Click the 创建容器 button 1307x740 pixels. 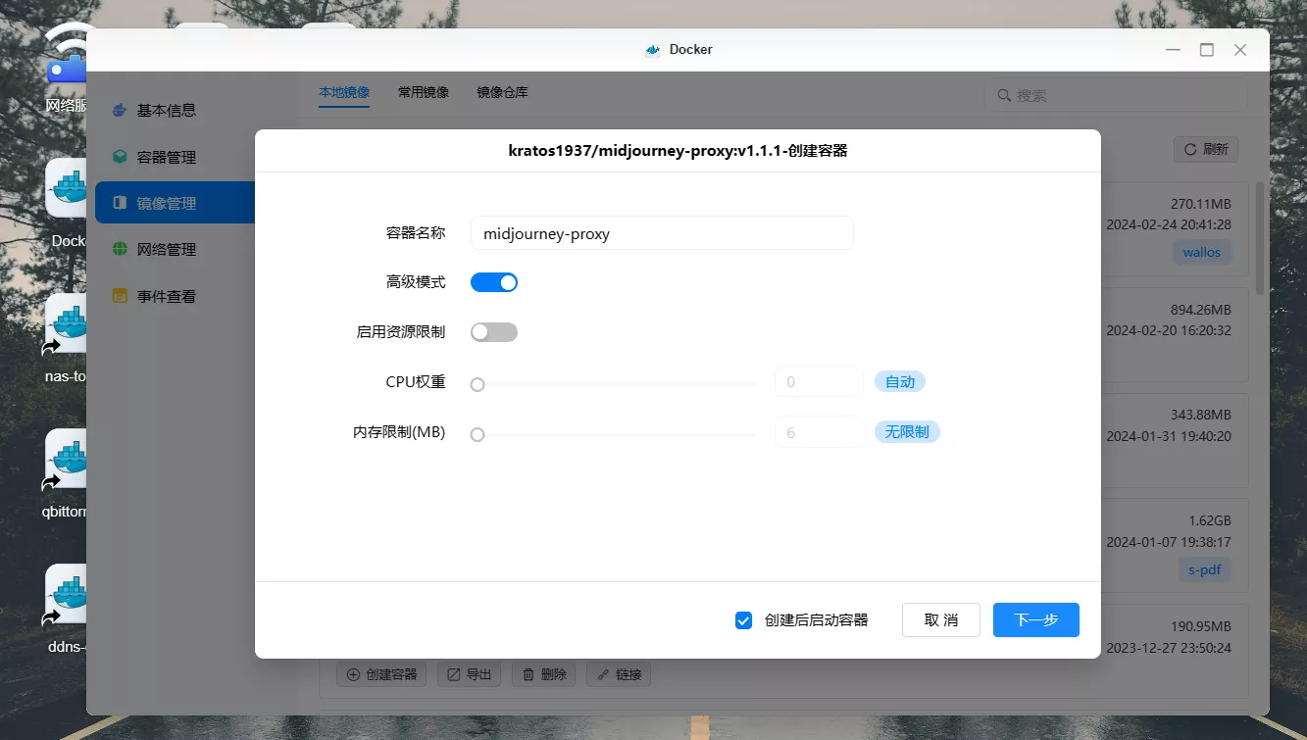(382, 674)
